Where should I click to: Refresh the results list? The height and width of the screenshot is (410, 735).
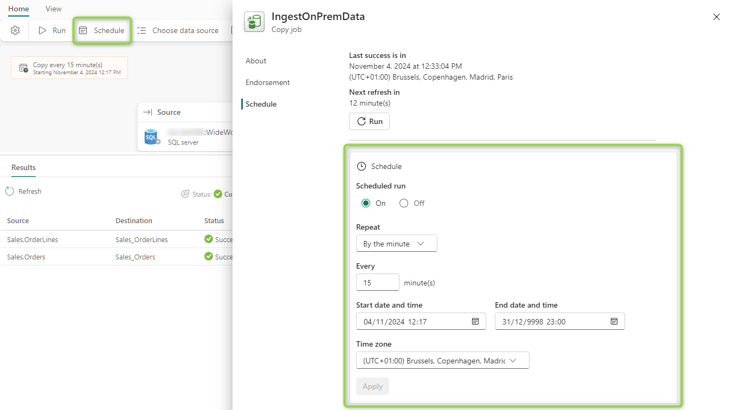[x=23, y=191]
